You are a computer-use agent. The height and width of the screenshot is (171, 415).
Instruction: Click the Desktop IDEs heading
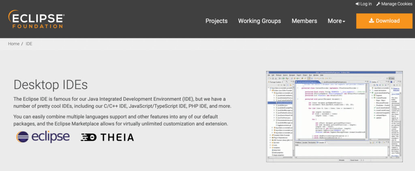click(x=51, y=85)
